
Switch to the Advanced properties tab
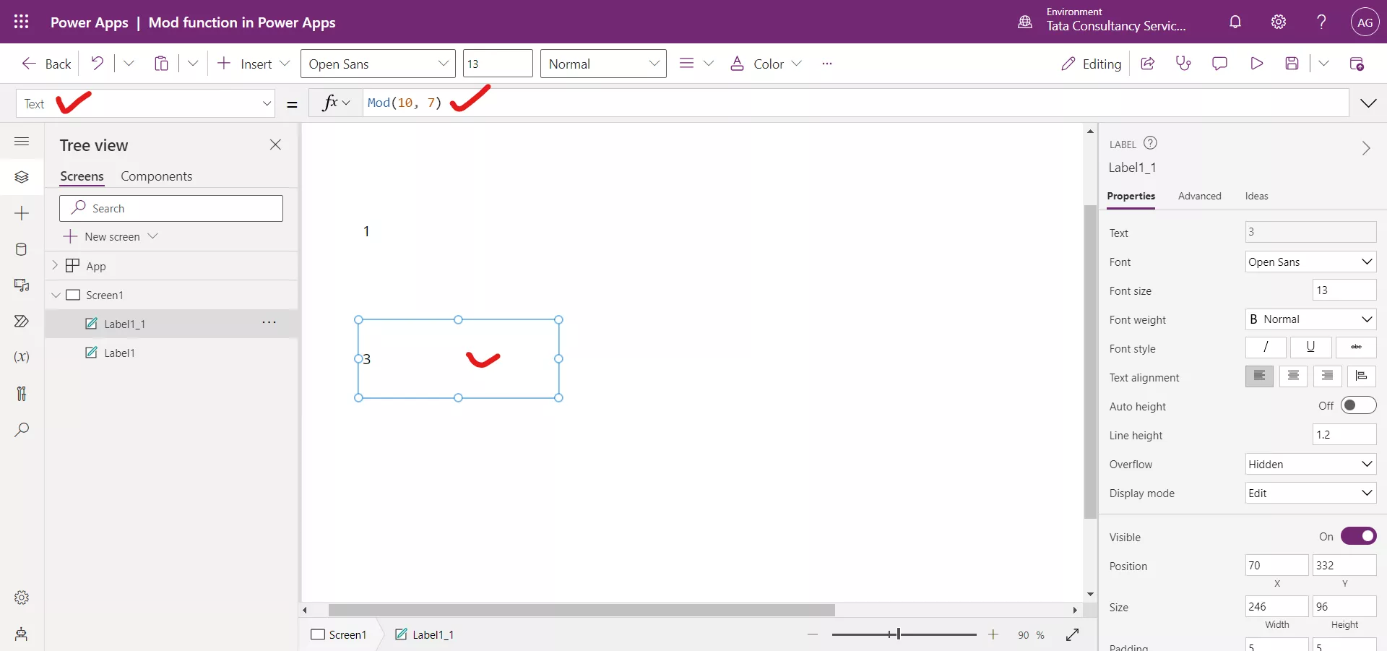1200,196
